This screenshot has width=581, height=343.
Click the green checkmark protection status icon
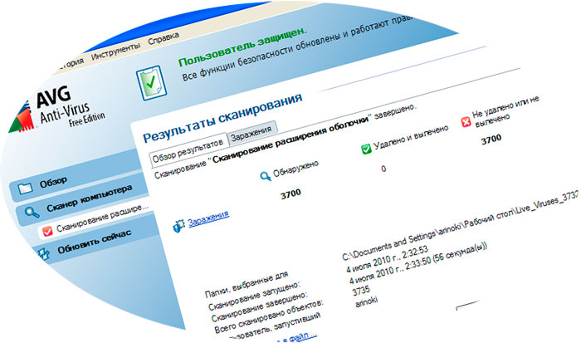tap(150, 82)
